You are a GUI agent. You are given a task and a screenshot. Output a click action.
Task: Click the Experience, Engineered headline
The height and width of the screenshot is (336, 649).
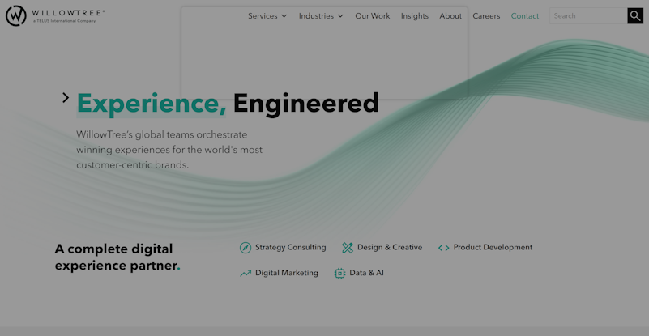228,103
